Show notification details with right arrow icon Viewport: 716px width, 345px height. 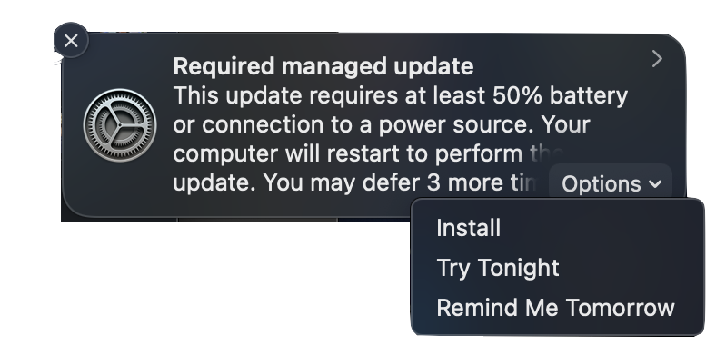point(657,58)
